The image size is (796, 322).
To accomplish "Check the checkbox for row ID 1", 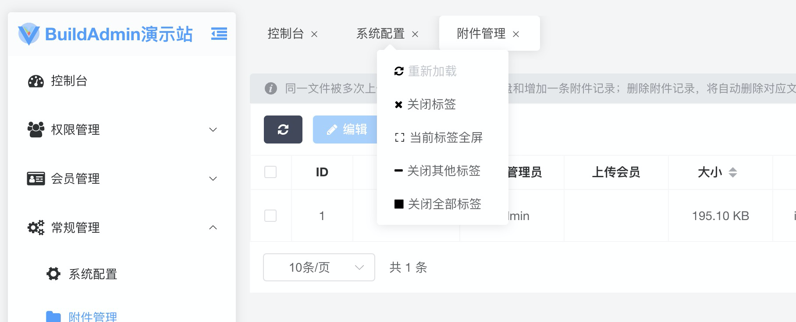I will [x=270, y=216].
